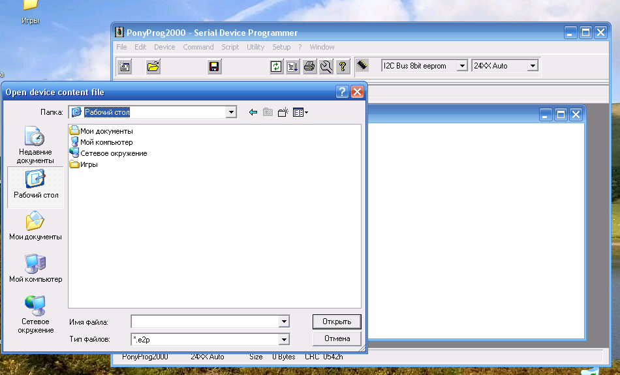Close the Open device content file dialog

tap(357, 92)
